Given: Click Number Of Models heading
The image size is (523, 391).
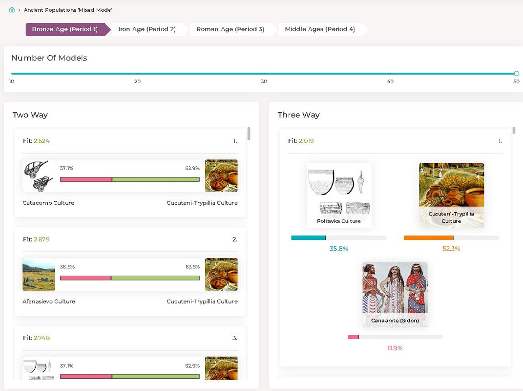Looking at the screenshot, I should click(49, 58).
